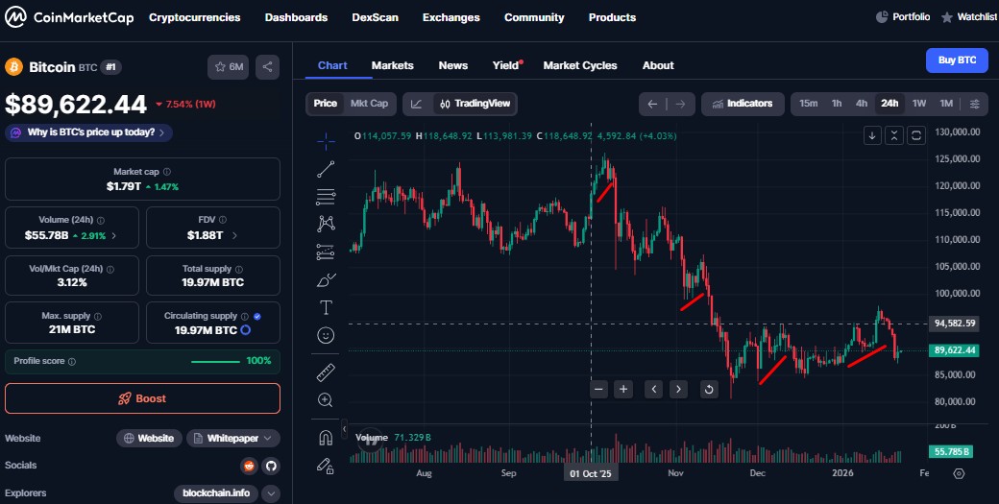This screenshot has width=999, height=504.
Task: Open the About tab
Action: click(x=658, y=65)
